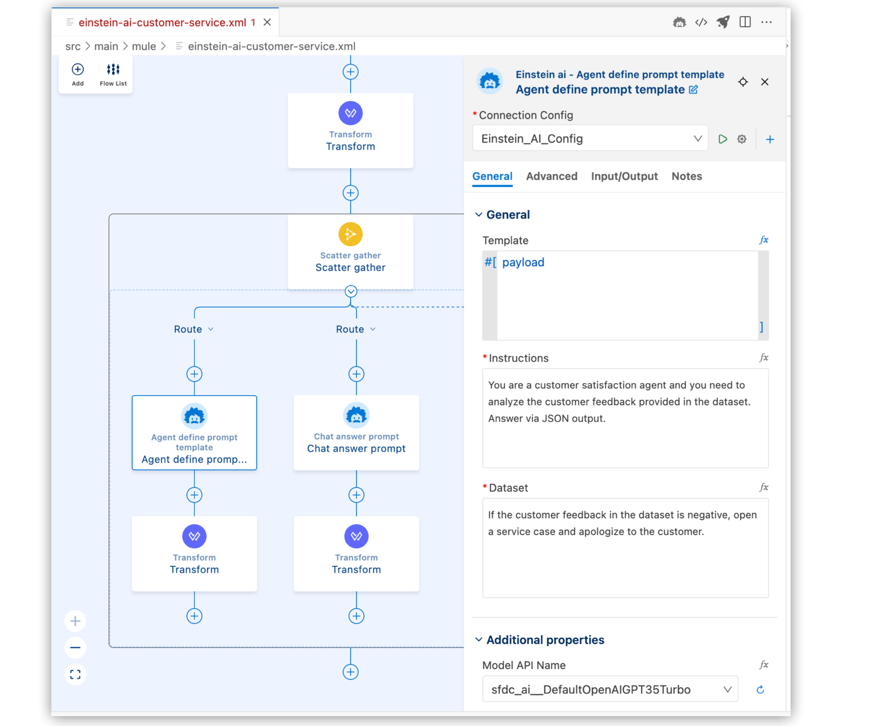Toggle fx expression mode for Dataset
The width and height of the screenshot is (895, 726).
(x=763, y=487)
